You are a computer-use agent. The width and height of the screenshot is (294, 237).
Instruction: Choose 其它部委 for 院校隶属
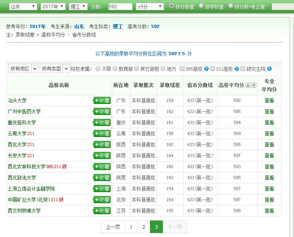137,69
